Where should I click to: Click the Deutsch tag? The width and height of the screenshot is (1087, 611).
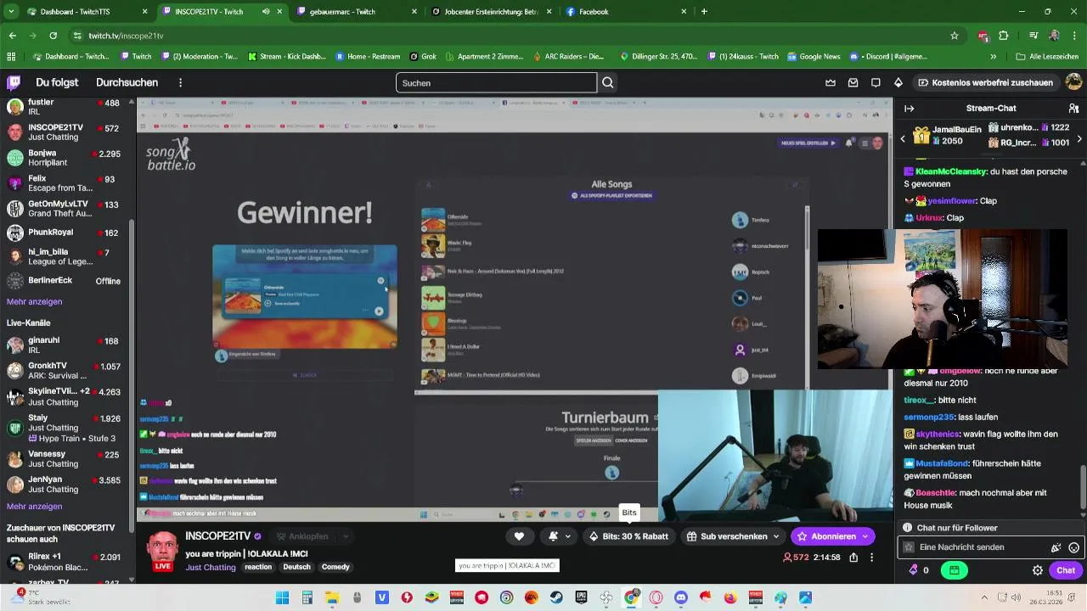point(296,567)
